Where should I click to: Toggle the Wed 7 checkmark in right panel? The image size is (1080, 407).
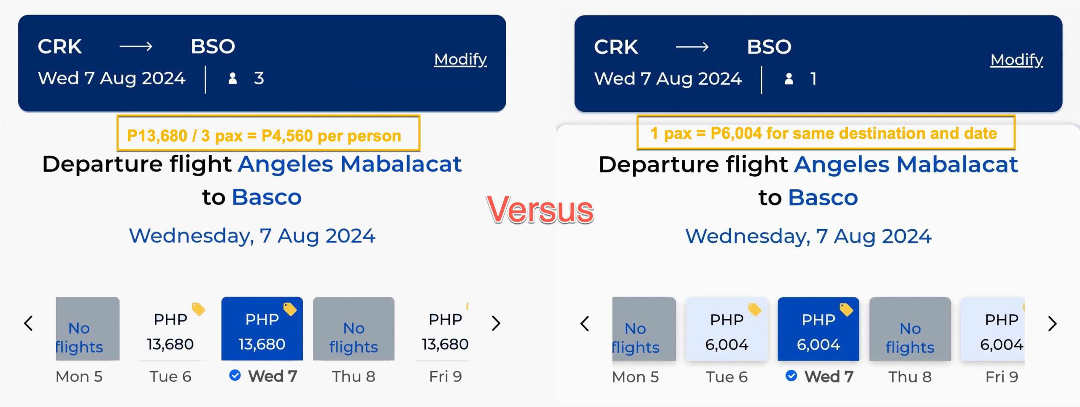(x=791, y=375)
